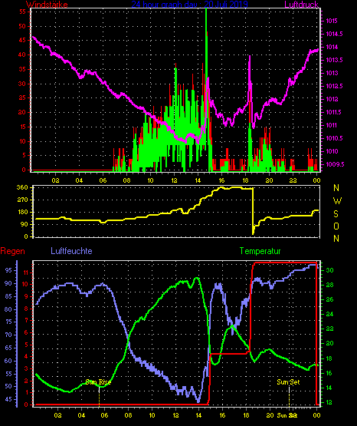
Task: Click the 1015 pressure axis value
Action: (x=332, y=21)
